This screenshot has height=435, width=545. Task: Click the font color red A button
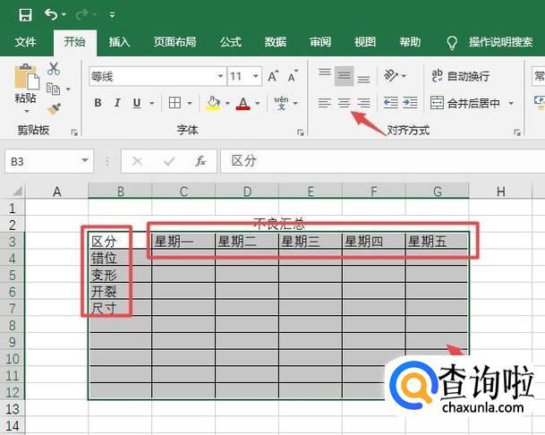tap(243, 104)
